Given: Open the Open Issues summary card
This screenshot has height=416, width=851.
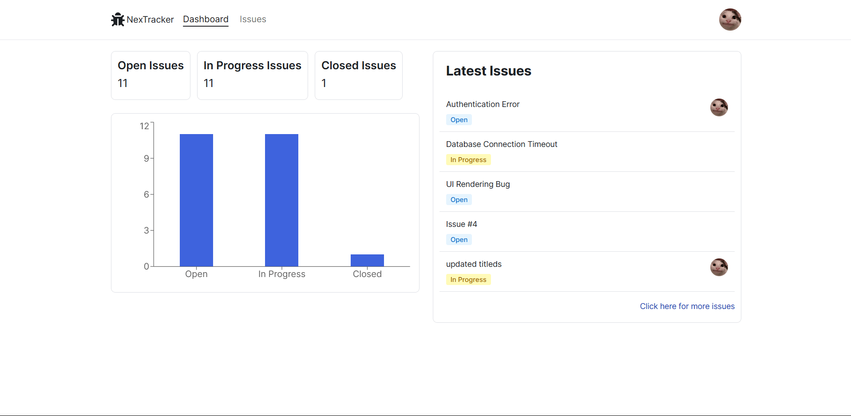Looking at the screenshot, I should (150, 75).
